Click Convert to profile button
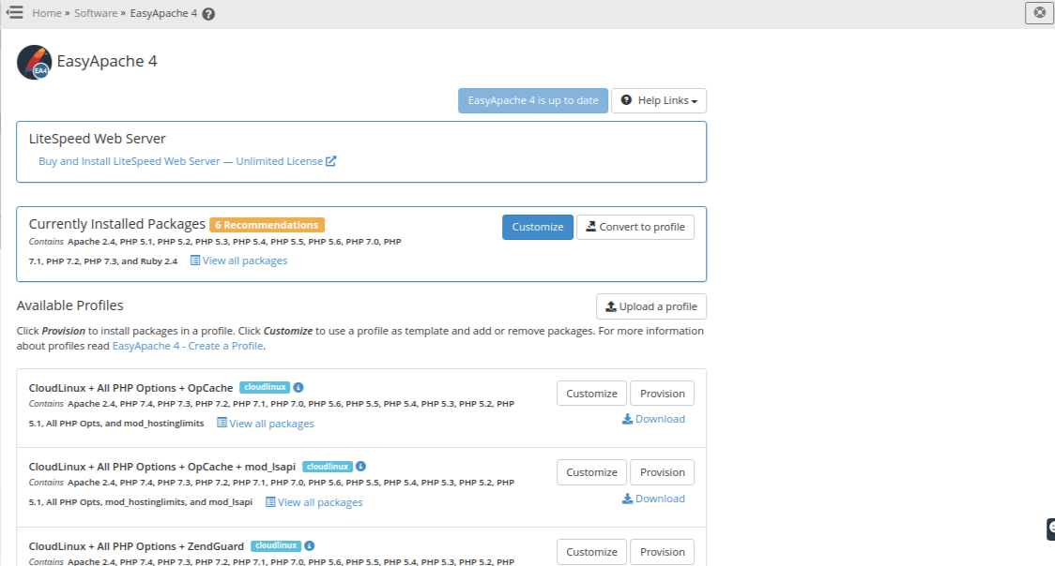Viewport: 1055px width, 566px height. click(635, 227)
